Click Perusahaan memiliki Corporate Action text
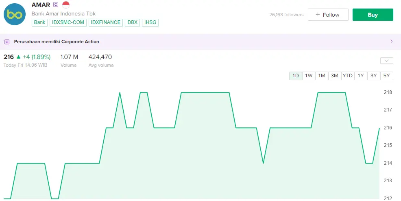 [x=57, y=42]
